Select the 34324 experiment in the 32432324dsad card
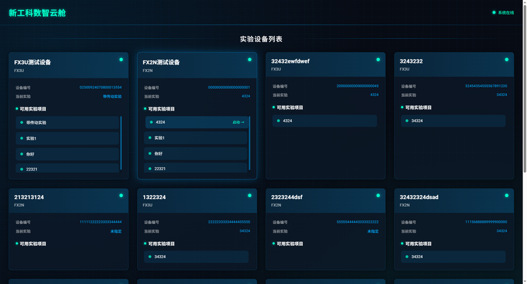 pos(453,257)
